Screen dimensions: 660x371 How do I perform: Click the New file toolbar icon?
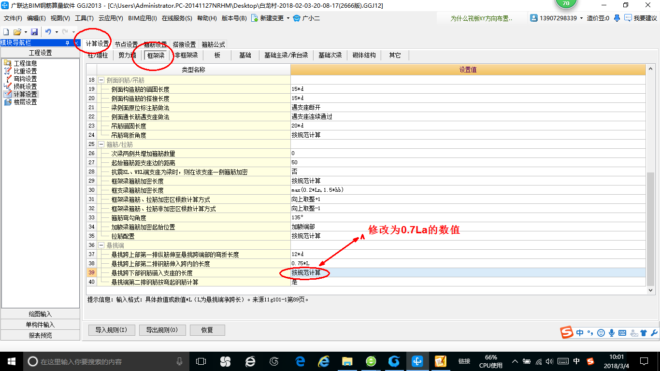(x=6, y=32)
